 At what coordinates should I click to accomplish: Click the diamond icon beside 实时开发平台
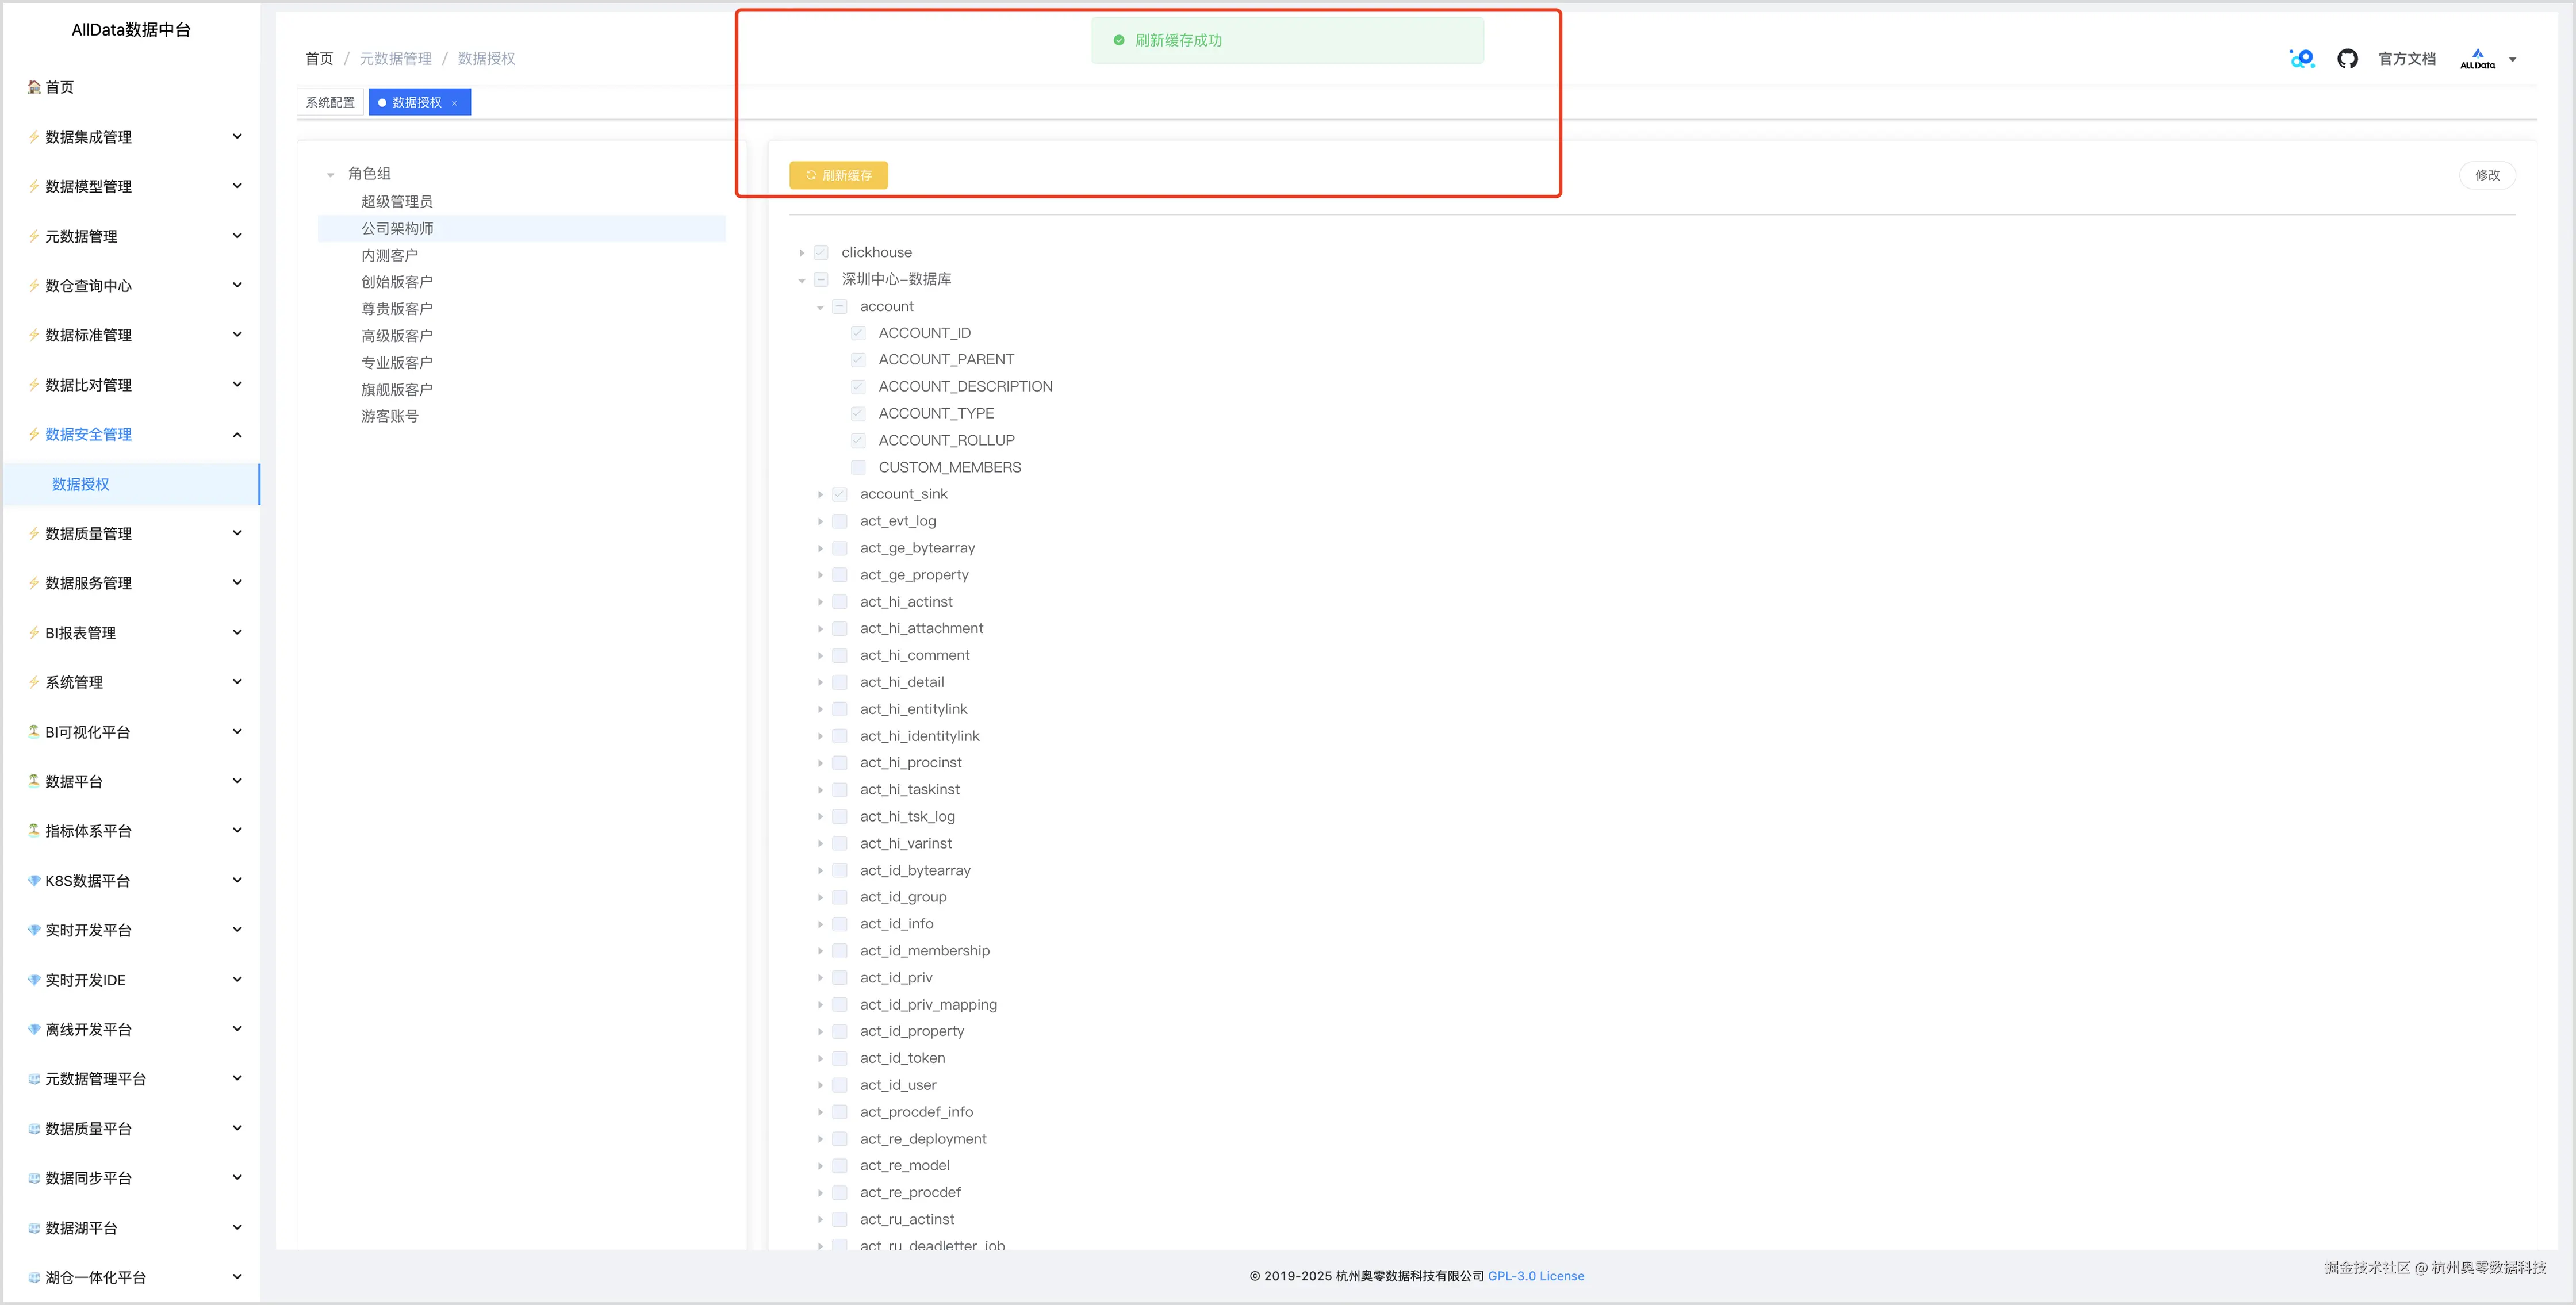click(x=34, y=930)
